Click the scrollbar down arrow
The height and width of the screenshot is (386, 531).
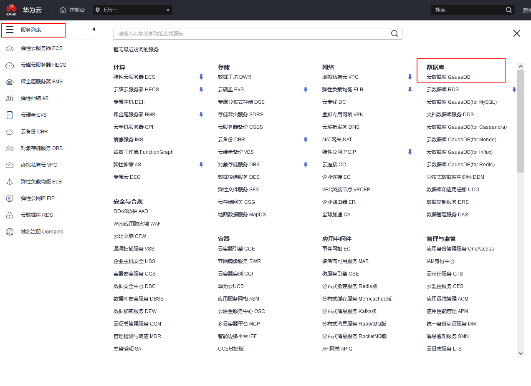(521, 353)
